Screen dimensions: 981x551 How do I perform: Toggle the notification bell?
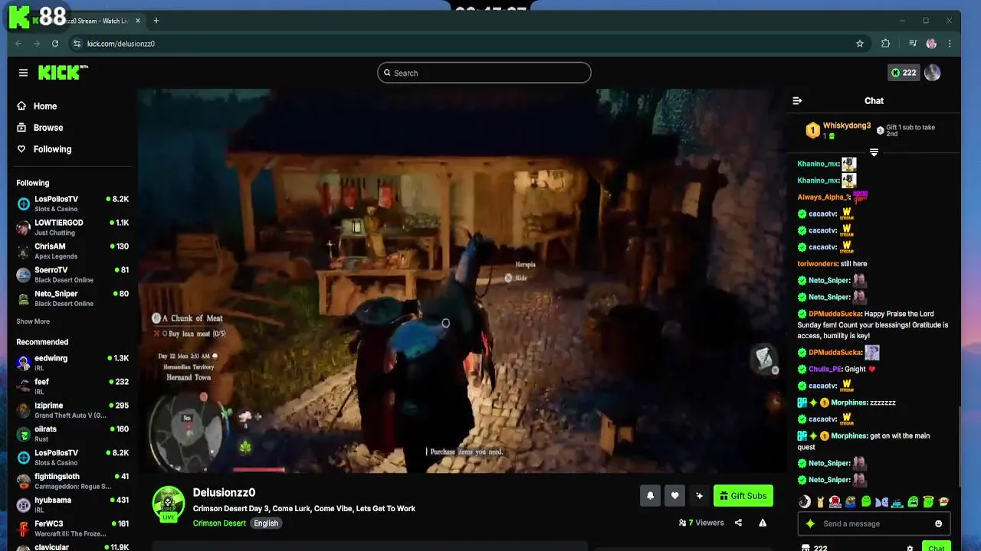click(650, 496)
